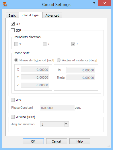Decrease Angular Variation with down arrow
The image size is (113, 150).
pos(66,125)
